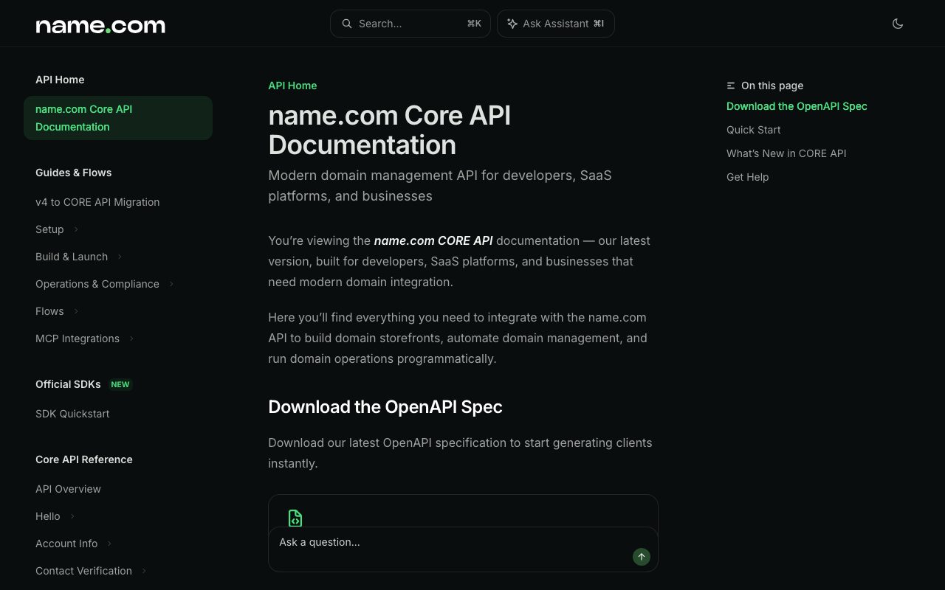Open Contact Verification sidebar item
The height and width of the screenshot is (590, 945).
click(x=83, y=571)
